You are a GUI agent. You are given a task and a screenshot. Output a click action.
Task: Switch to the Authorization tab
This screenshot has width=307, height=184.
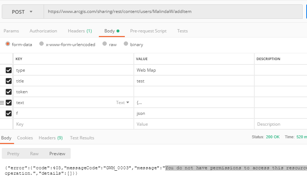tap(43, 31)
